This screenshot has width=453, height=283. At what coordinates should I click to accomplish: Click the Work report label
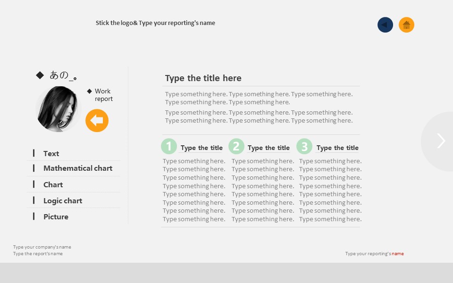tap(103, 95)
